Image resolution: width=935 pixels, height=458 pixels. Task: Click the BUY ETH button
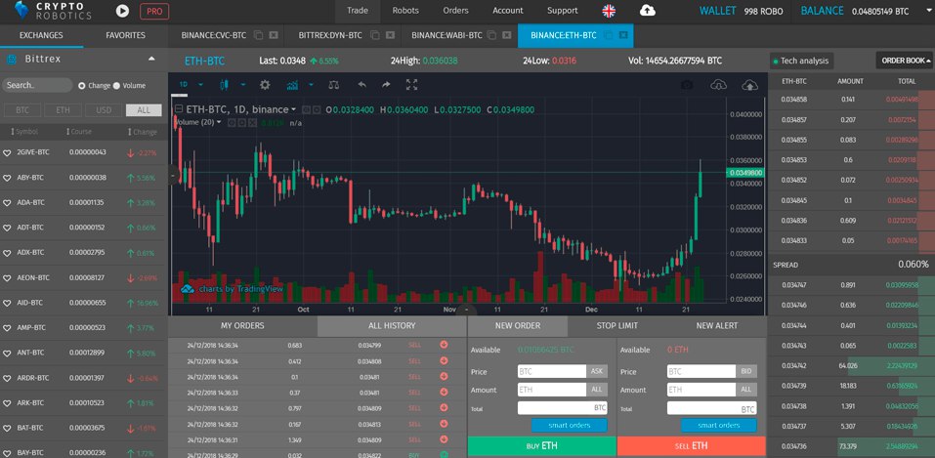[542, 446]
